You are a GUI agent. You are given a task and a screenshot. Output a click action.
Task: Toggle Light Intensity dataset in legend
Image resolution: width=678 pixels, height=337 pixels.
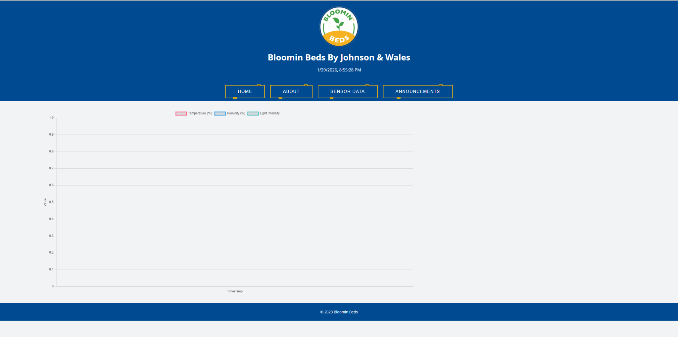[x=264, y=113]
